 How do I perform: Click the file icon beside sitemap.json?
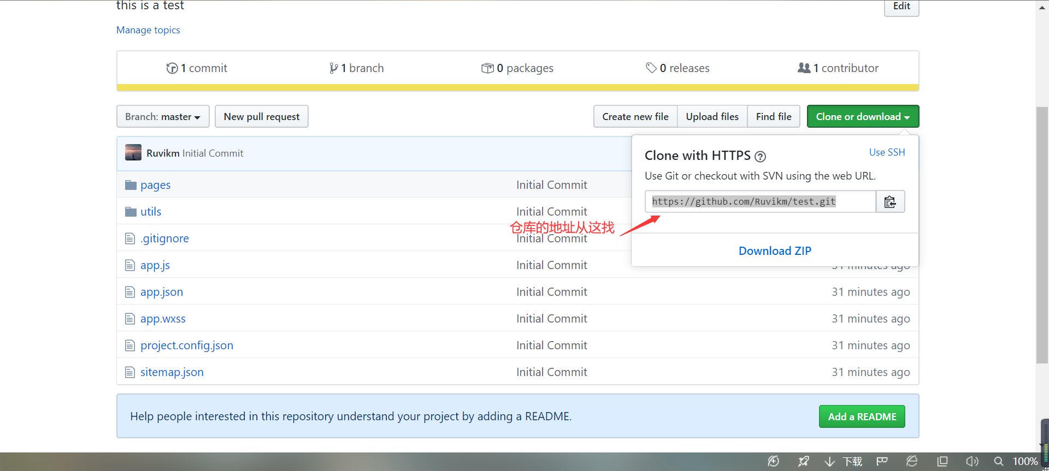coord(130,372)
